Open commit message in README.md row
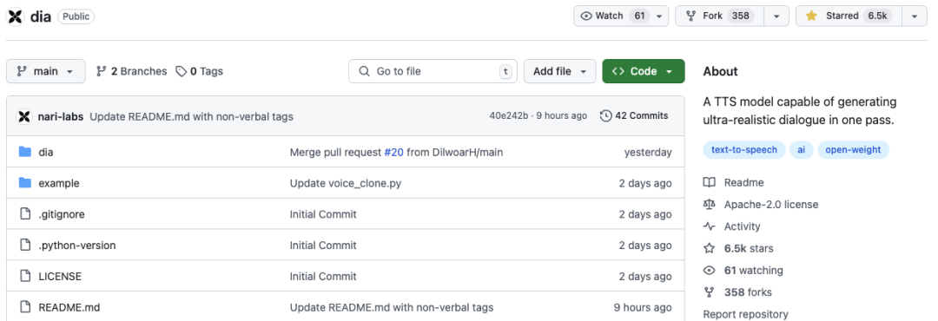The width and height of the screenshot is (938, 321). pos(391,308)
